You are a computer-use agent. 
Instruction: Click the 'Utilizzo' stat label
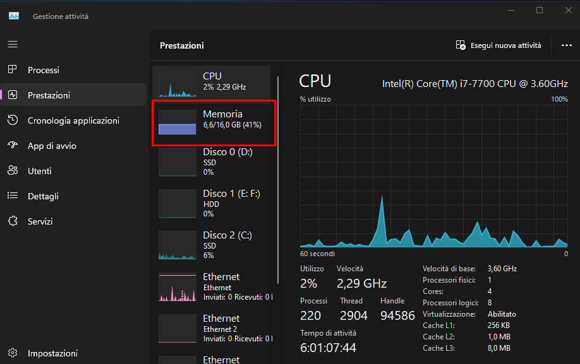tap(312, 269)
